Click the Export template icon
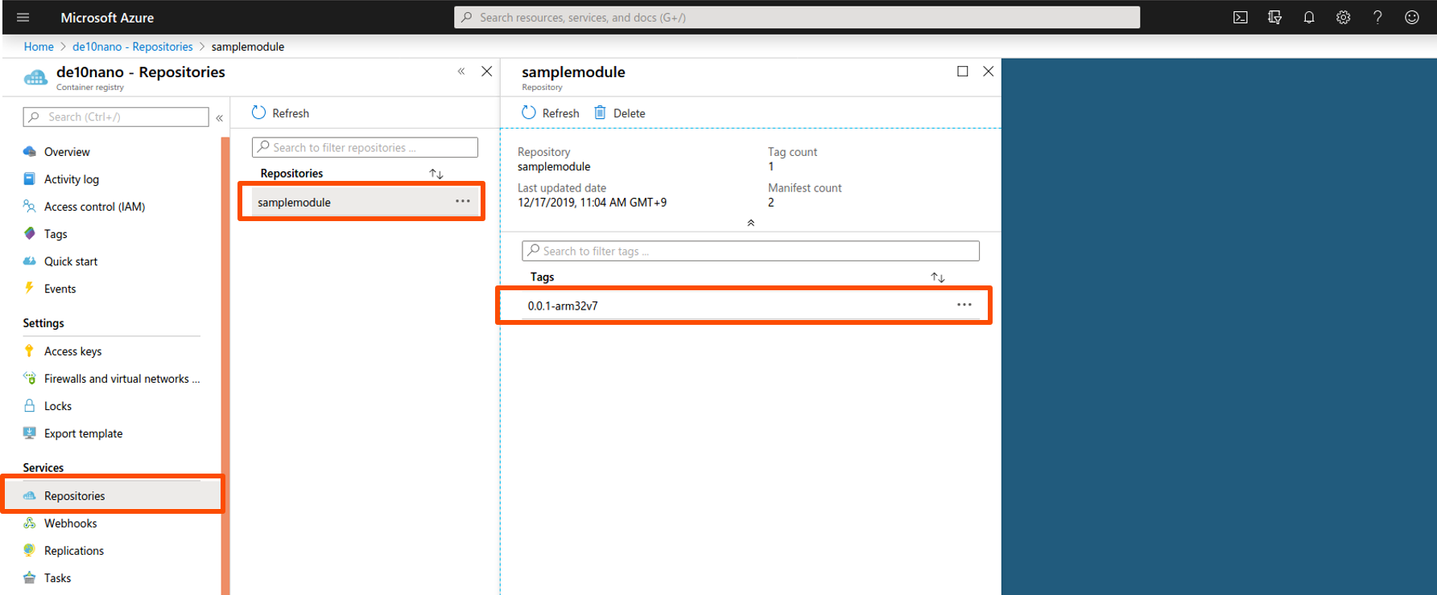 (30, 433)
